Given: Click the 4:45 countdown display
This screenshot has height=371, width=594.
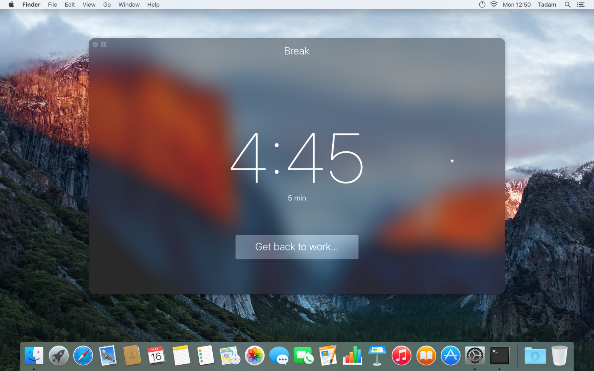Looking at the screenshot, I should pyautogui.click(x=297, y=158).
